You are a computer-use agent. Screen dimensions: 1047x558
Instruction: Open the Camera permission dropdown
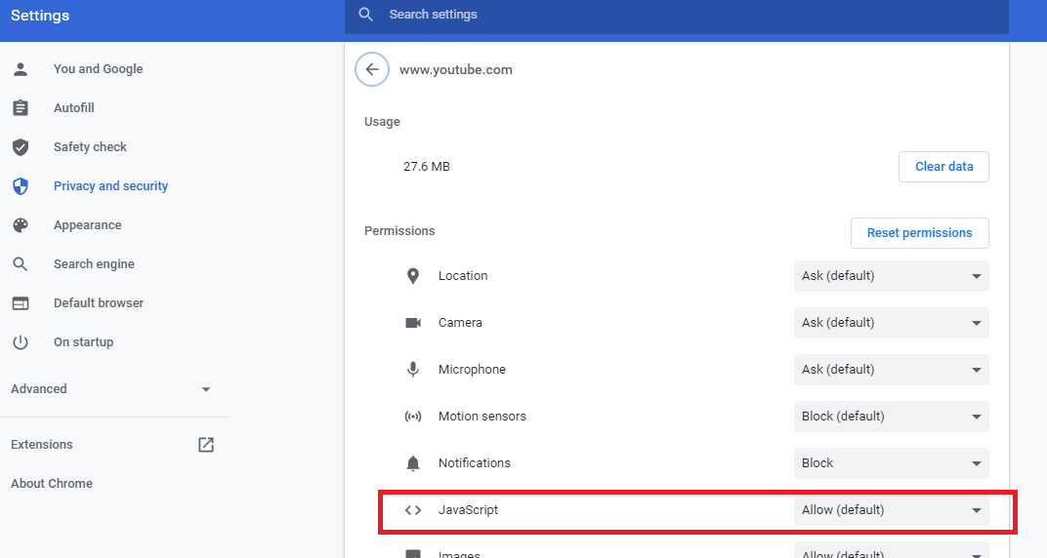click(891, 323)
